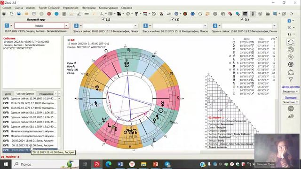Click the calendar icon in toolbar

coord(145,14)
